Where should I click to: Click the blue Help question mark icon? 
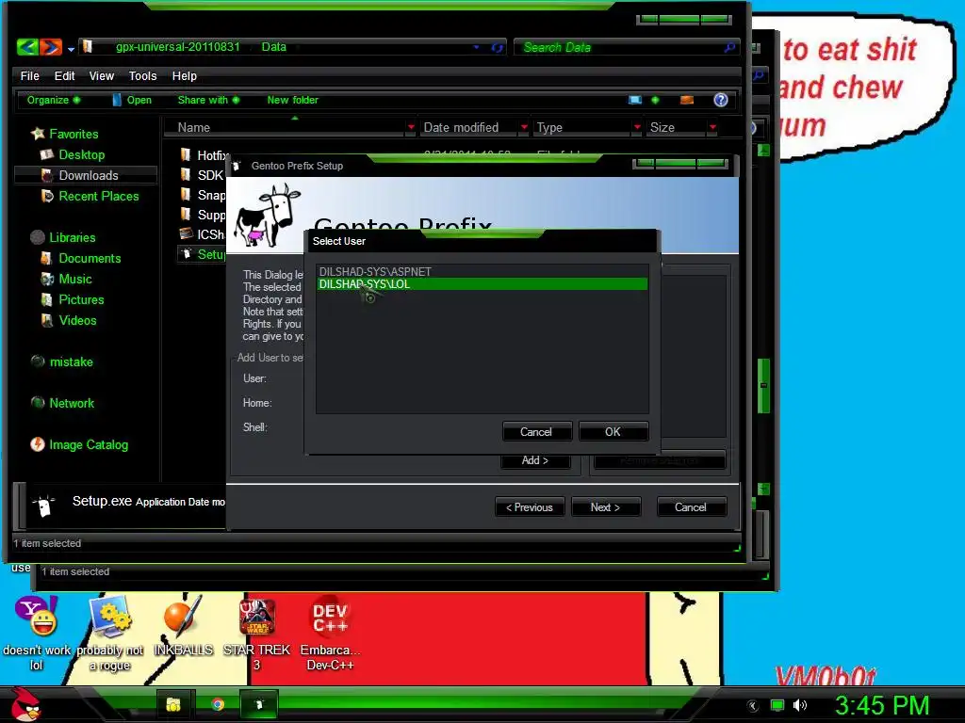pyautogui.click(x=721, y=100)
